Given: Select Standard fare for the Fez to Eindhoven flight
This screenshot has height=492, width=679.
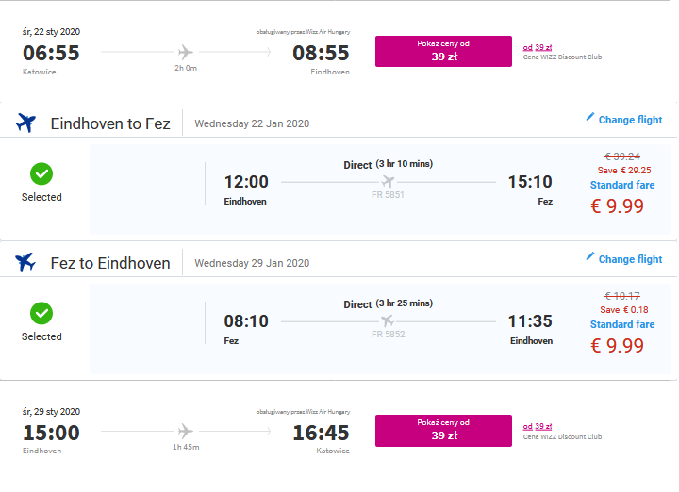Looking at the screenshot, I should [x=622, y=324].
